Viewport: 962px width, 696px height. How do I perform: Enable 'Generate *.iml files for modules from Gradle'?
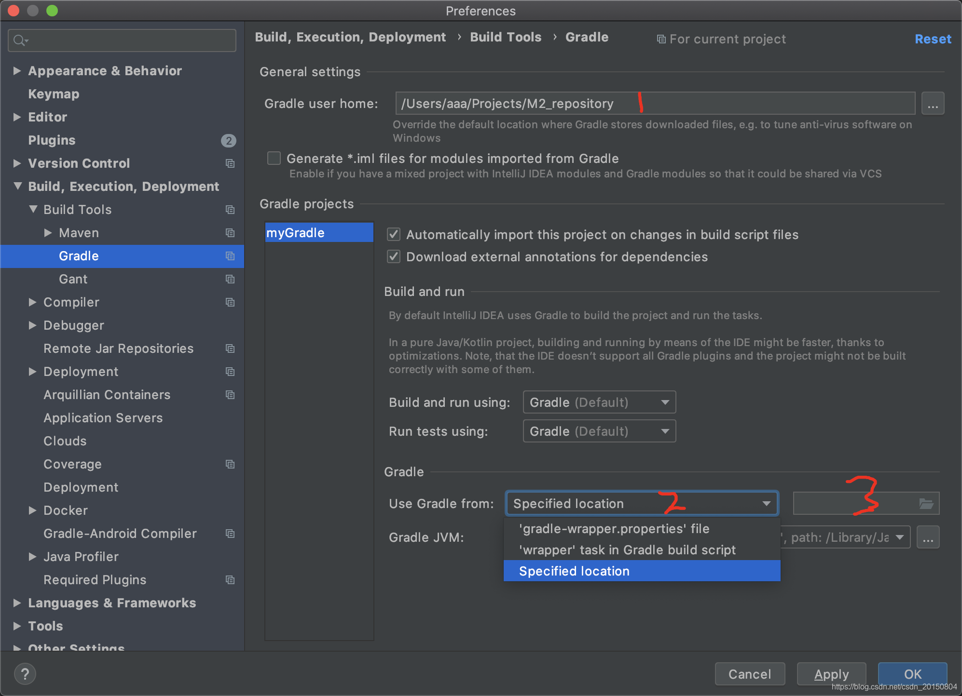click(273, 158)
